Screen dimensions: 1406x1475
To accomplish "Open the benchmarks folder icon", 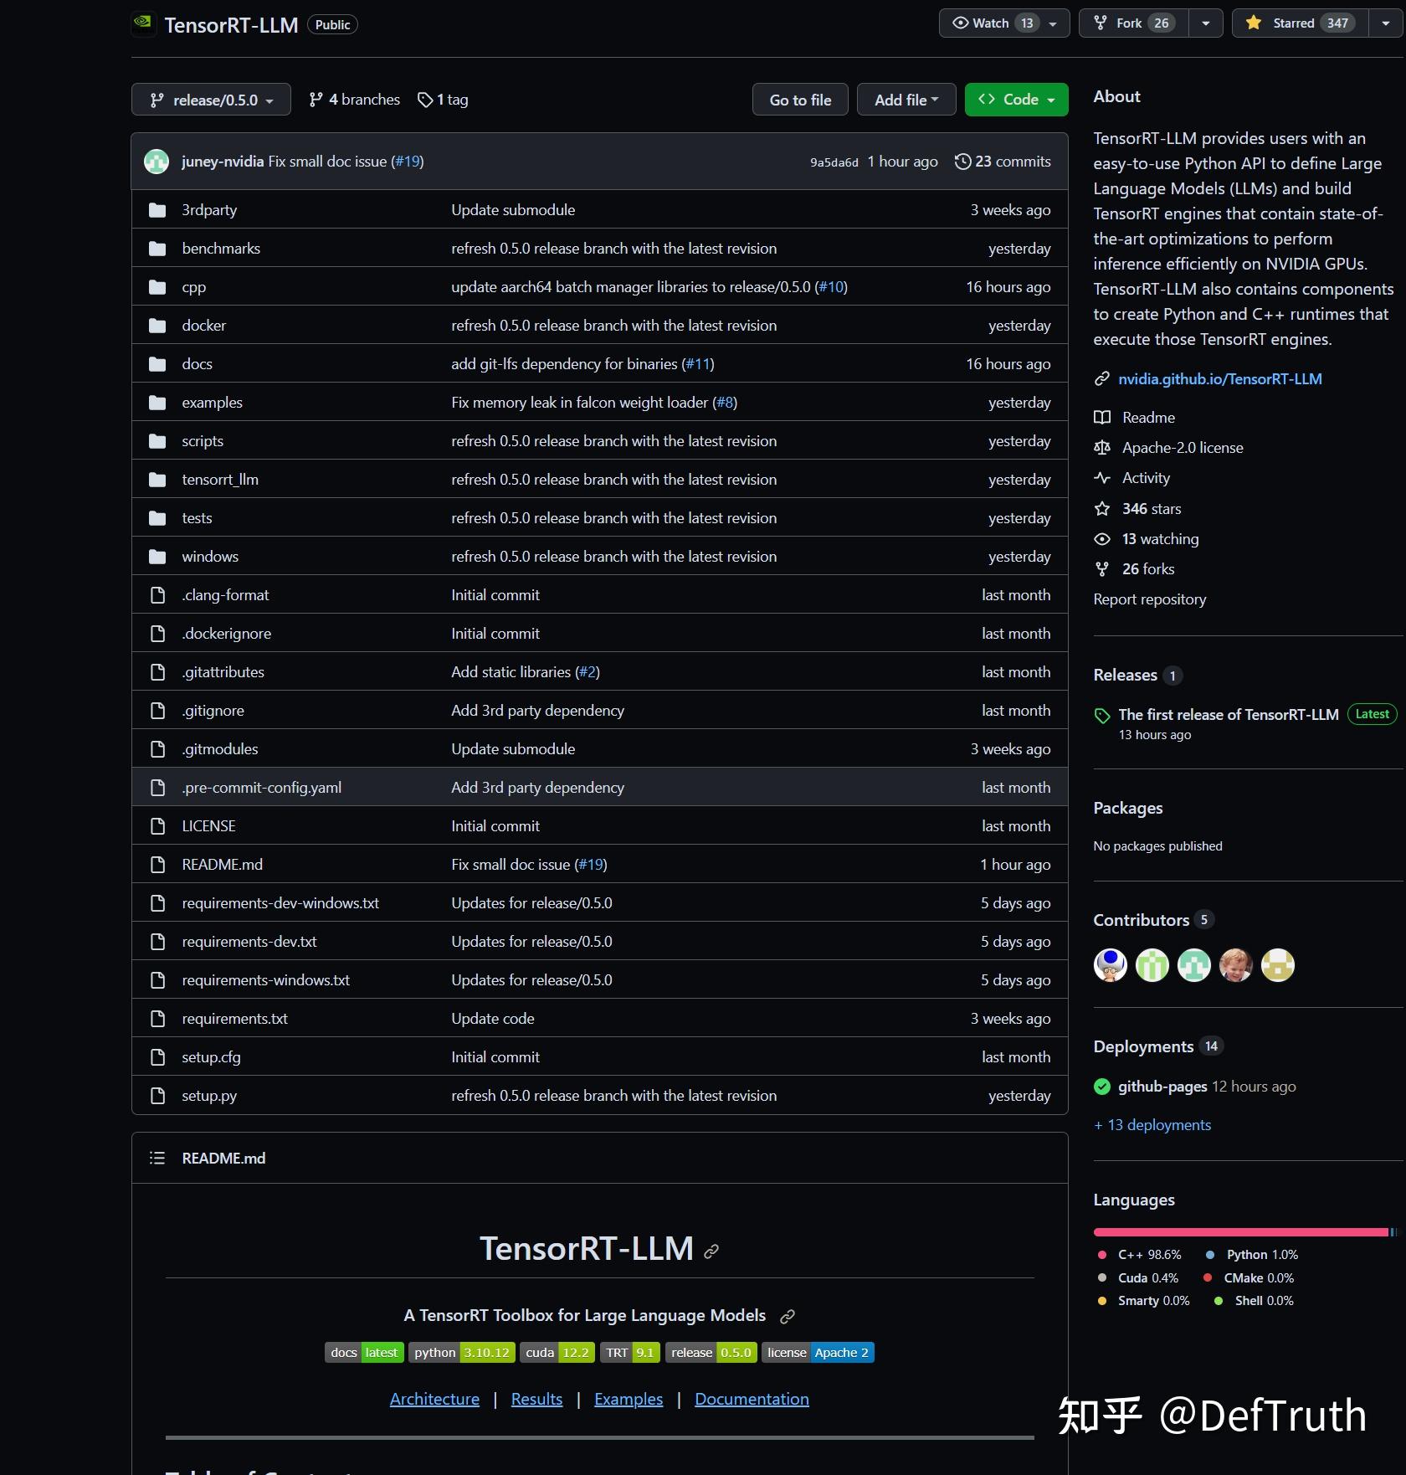I will point(157,249).
